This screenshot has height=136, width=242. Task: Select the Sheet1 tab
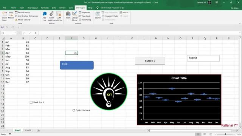click(x=18, y=130)
